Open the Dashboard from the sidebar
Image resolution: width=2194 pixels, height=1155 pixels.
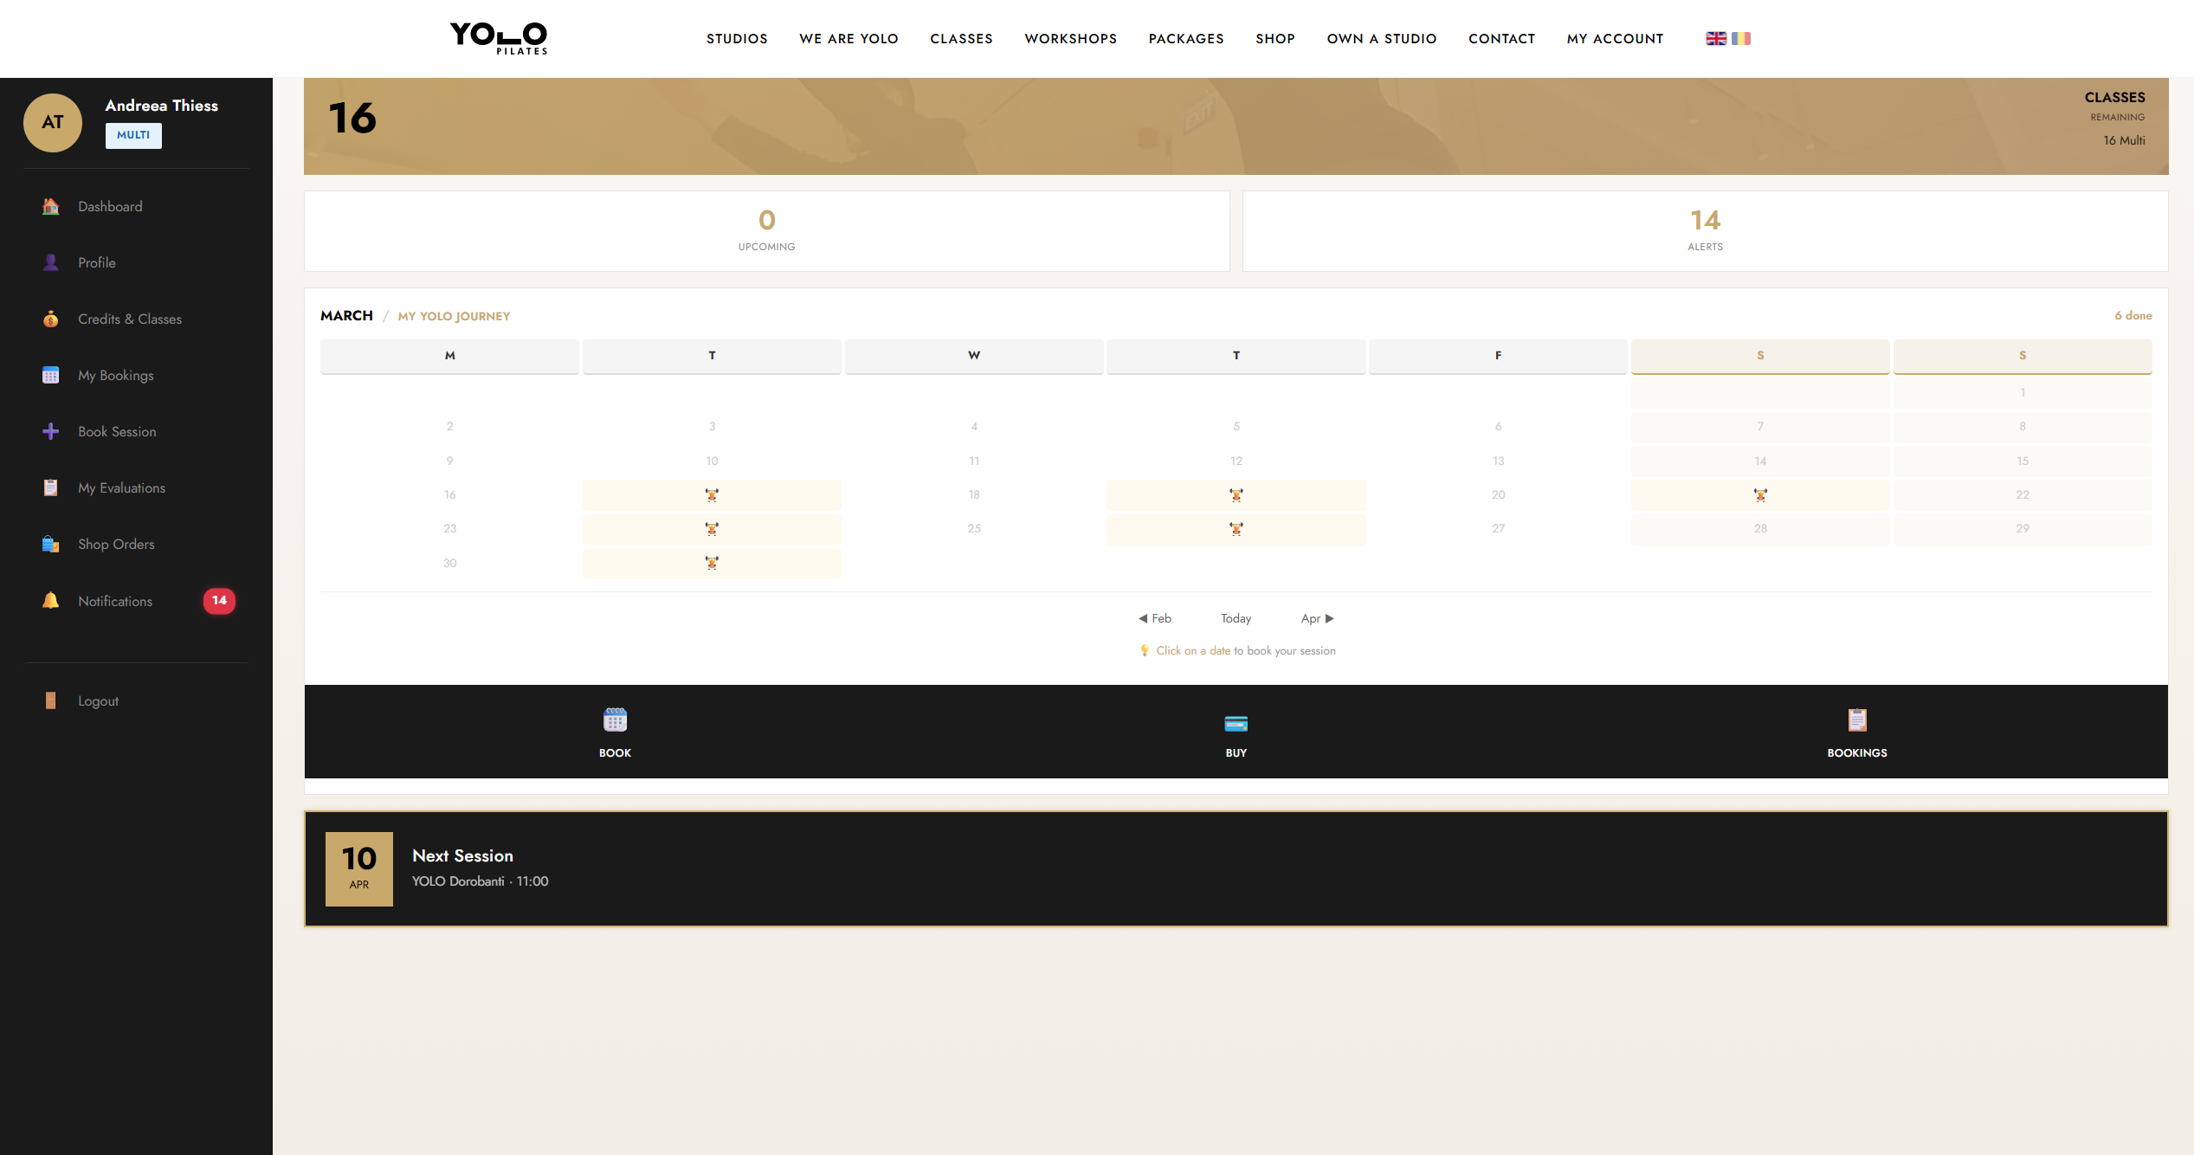[50, 206]
